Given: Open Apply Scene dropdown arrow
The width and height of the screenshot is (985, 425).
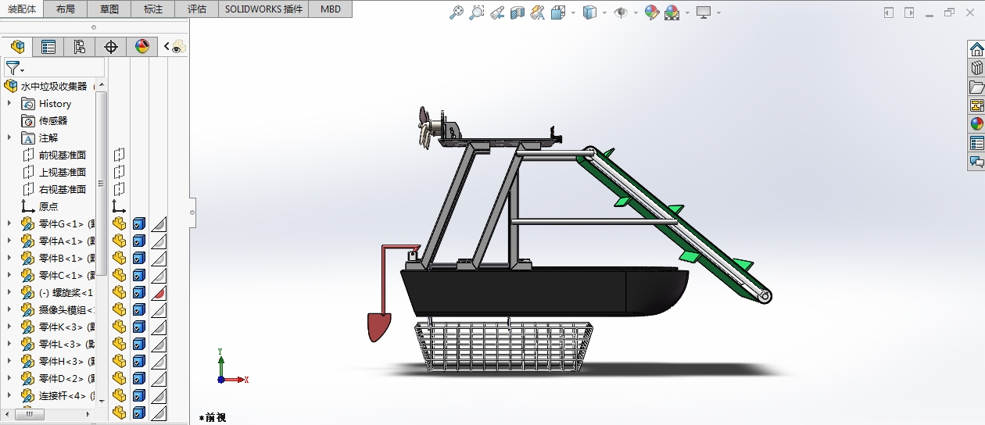Looking at the screenshot, I should coord(687,12).
